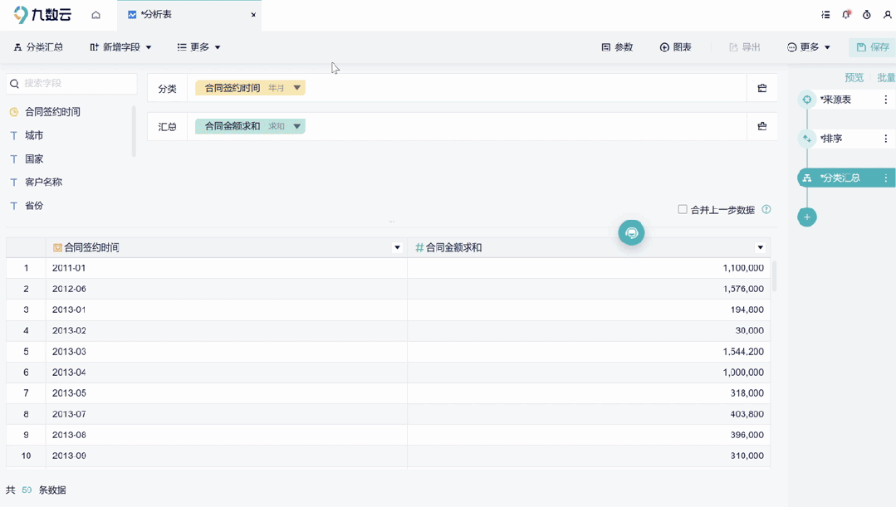Open the home icon tab

pyautogui.click(x=95, y=15)
